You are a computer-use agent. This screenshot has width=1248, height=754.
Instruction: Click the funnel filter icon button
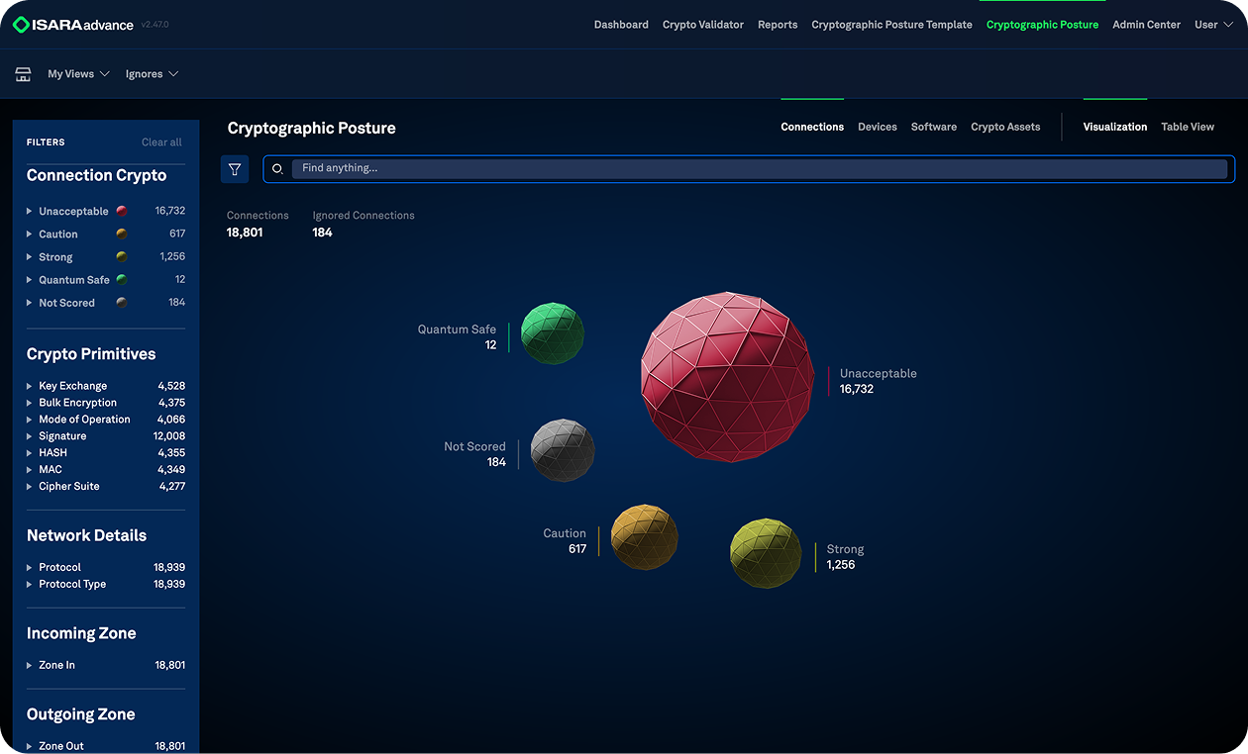[x=235, y=169]
